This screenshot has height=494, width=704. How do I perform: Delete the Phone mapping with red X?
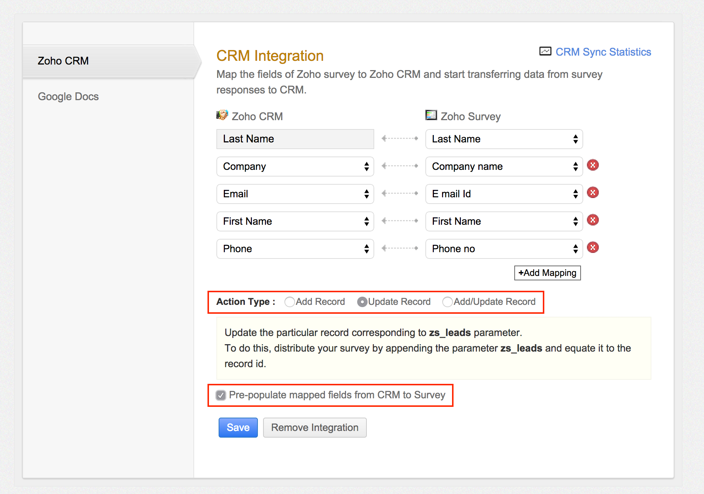pyautogui.click(x=593, y=247)
